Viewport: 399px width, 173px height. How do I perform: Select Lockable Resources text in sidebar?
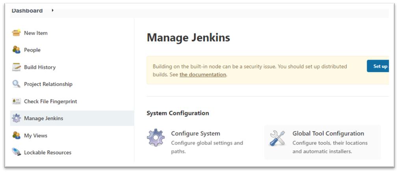click(x=48, y=153)
